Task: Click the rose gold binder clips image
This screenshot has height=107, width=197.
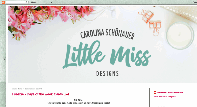Action: pyautogui.click(x=150, y=23)
